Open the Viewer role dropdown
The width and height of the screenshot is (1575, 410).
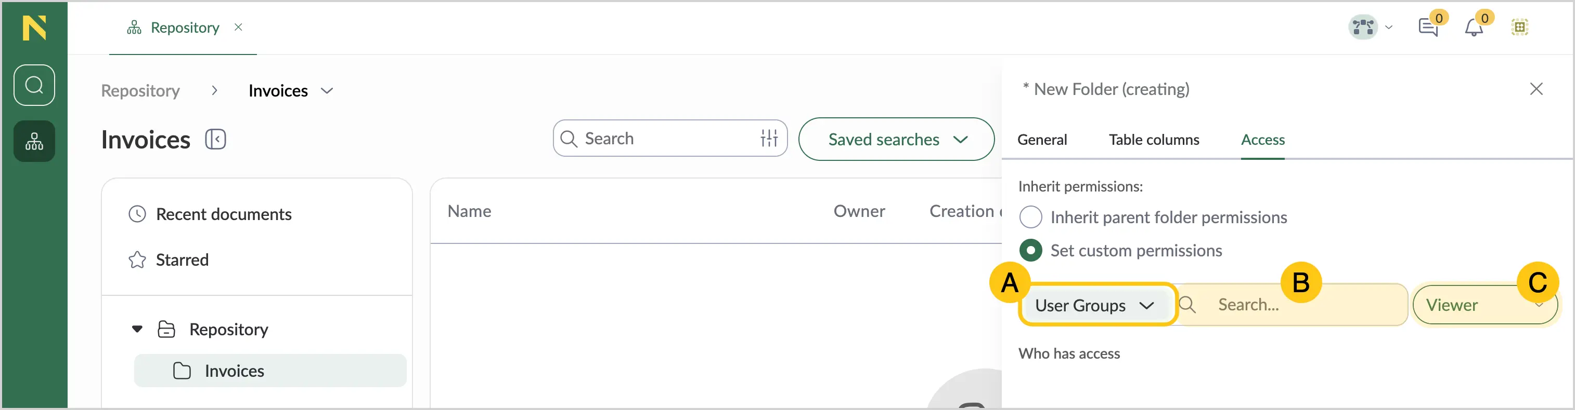click(x=1484, y=305)
